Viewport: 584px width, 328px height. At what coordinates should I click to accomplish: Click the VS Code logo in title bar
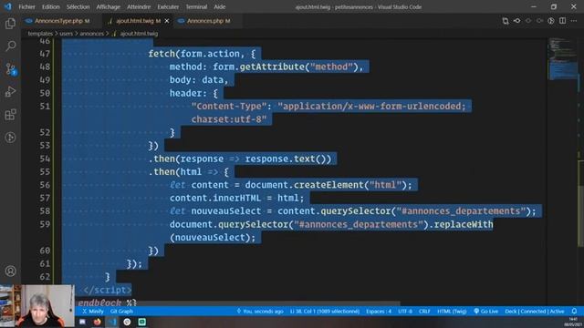[8, 6]
